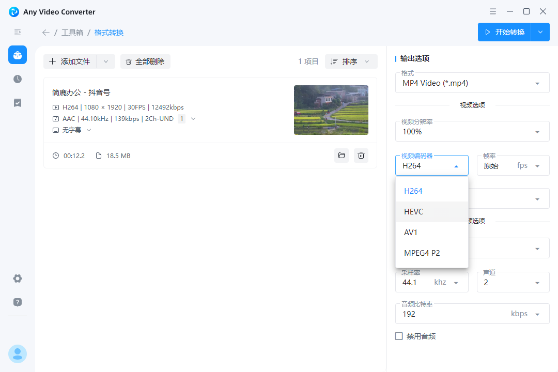Open the 帧率 fps dropdown
This screenshot has height=372, width=558.
pyautogui.click(x=513, y=165)
